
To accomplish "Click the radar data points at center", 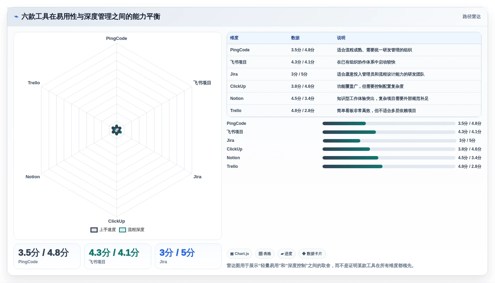I will point(117,130).
